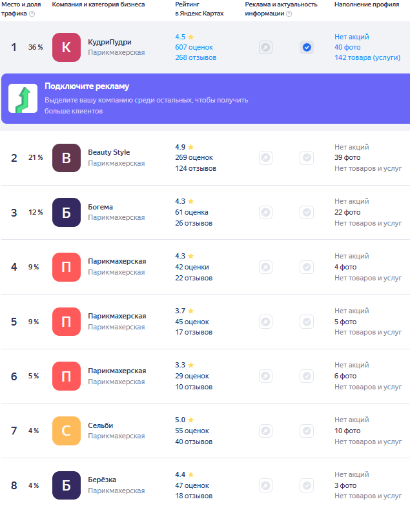Image resolution: width=410 pixels, height=506 pixels.
Task: Open the '40 фото' link for КудриПудри
Action: (347, 47)
